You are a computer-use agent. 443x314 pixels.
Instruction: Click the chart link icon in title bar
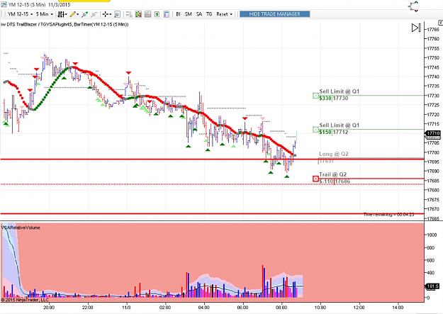(413, 6)
